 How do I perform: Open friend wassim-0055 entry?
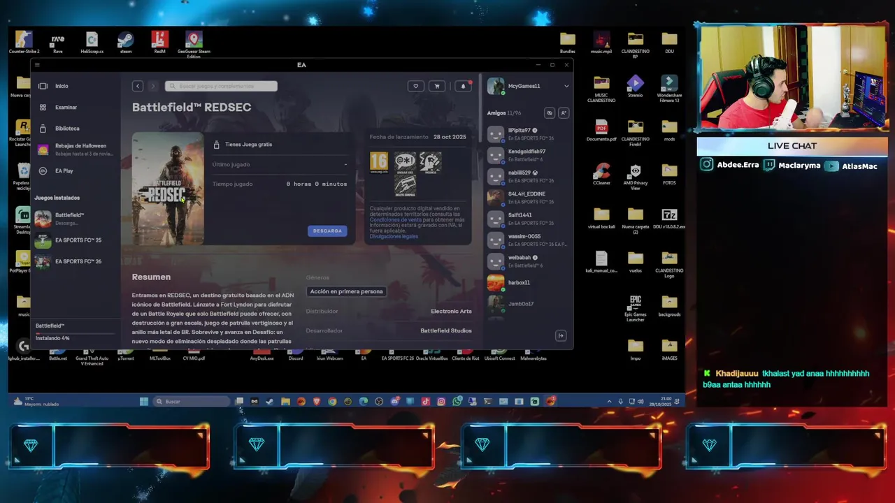click(528, 240)
